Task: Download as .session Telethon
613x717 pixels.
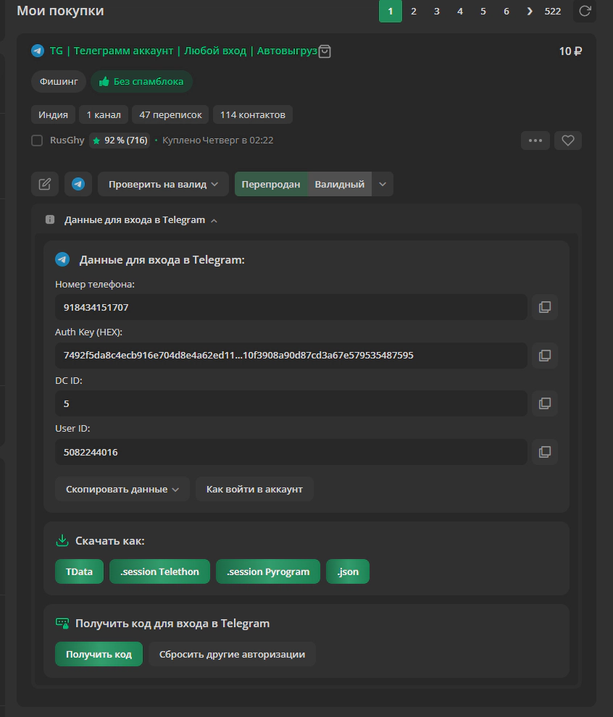Action: tap(159, 571)
